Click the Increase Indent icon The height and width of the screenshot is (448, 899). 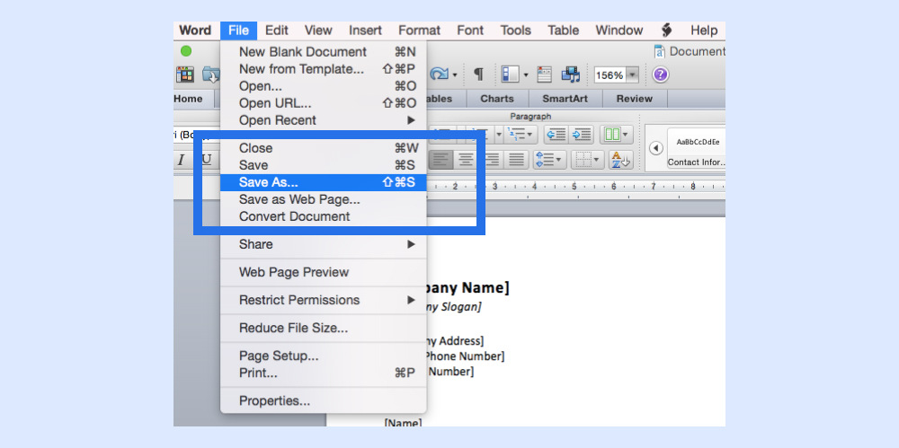(x=582, y=135)
